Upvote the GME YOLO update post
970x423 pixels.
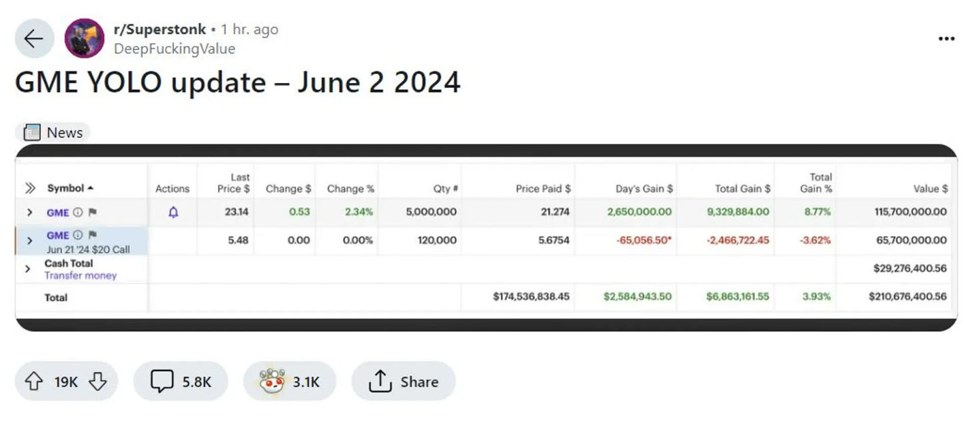pyautogui.click(x=33, y=382)
